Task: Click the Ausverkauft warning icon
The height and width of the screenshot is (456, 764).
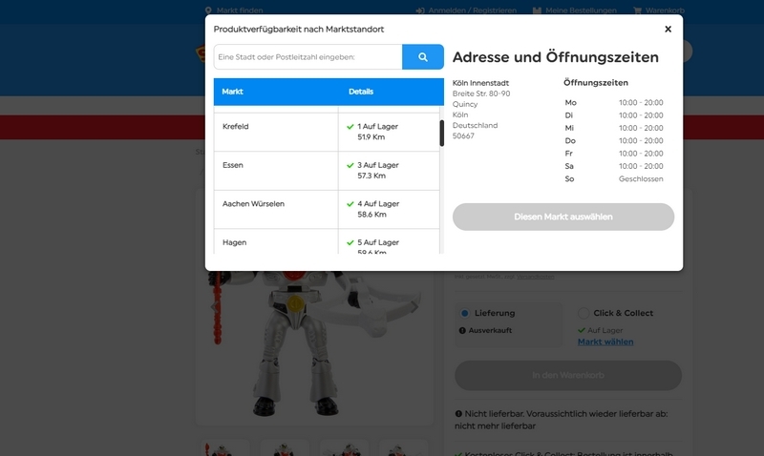Action: click(x=462, y=330)
